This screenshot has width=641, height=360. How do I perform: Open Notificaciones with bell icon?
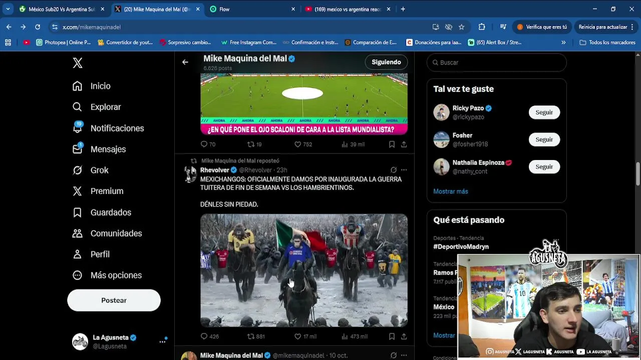pos(108,128)
